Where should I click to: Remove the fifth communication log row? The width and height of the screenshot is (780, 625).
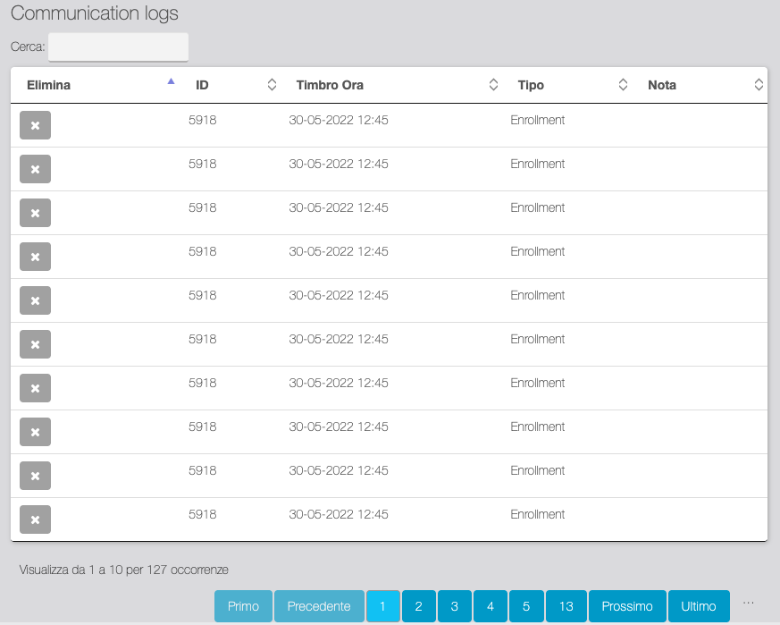click(35, 301)
